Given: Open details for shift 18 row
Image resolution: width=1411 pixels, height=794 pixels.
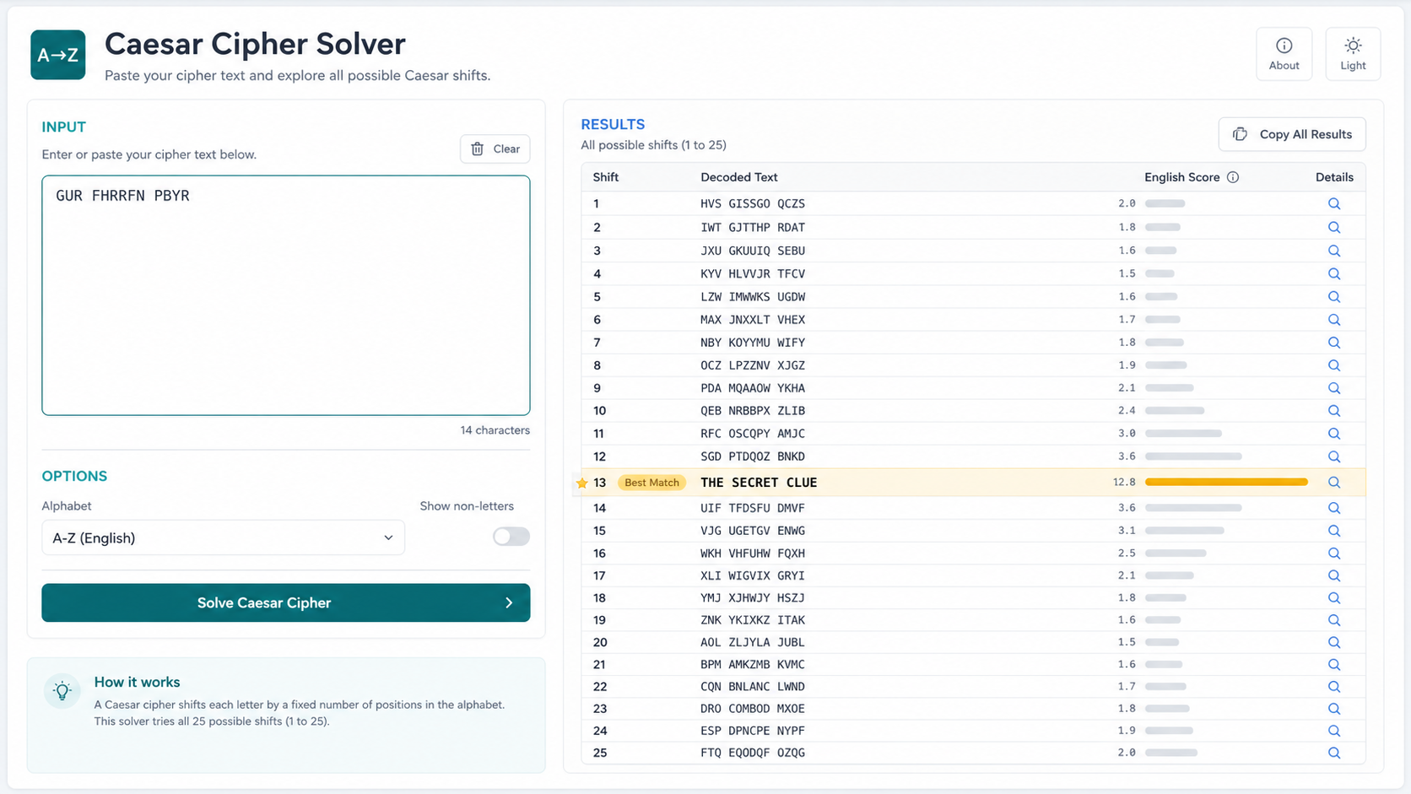Looking at the screenshot, I should 1334,598.
